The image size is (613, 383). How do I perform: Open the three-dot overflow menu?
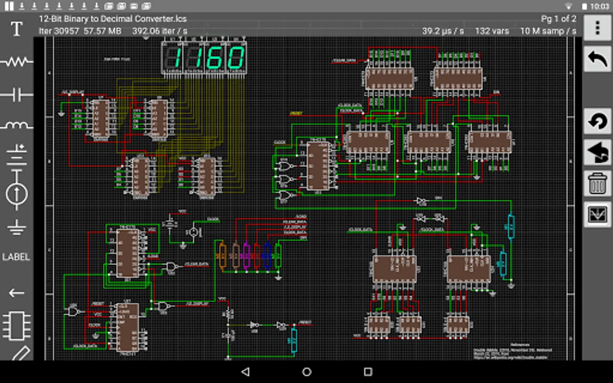point(597,28)
